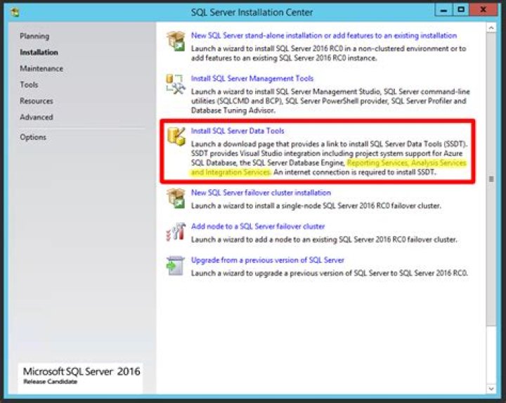Image resolution: width=506 pixels, height=403 pixels.
Task: Click the failover cluster installation box icon
Action: click(x=176, y=198)
